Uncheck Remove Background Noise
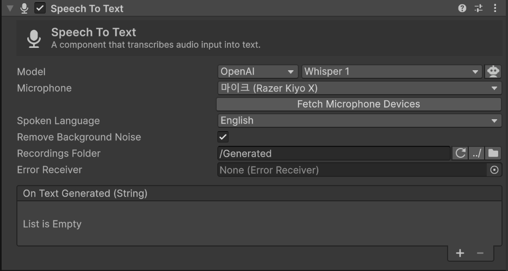This screenshot has width=508, height=271. tap(223, 137)
